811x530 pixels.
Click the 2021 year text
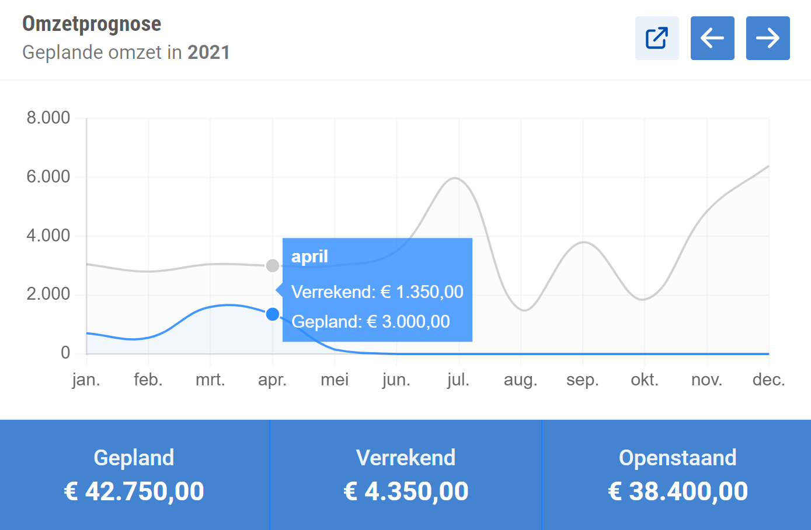(208, 52)
